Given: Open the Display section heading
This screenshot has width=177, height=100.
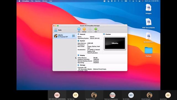Looking at the screenshot, I should (x=82, y=55).
